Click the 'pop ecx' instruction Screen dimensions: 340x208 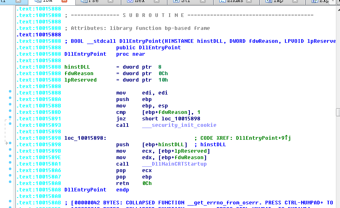(134, 170)
